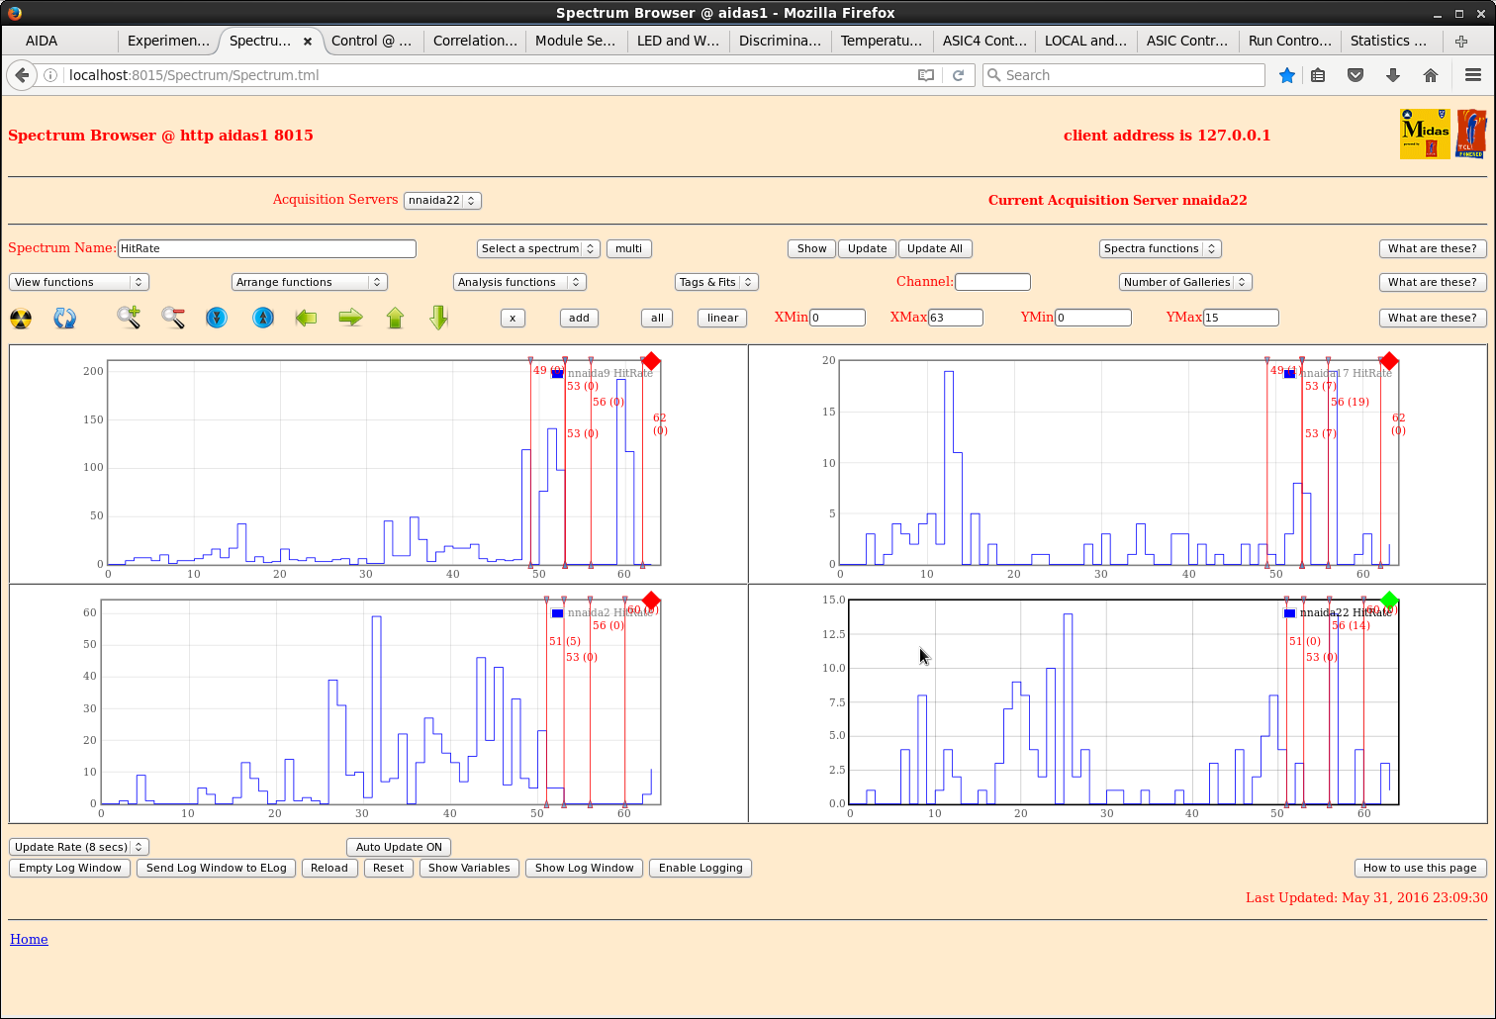The image size is (1496, 1019).
Task: Click the Empty Log Window button
Action: [x=69, y=868]
